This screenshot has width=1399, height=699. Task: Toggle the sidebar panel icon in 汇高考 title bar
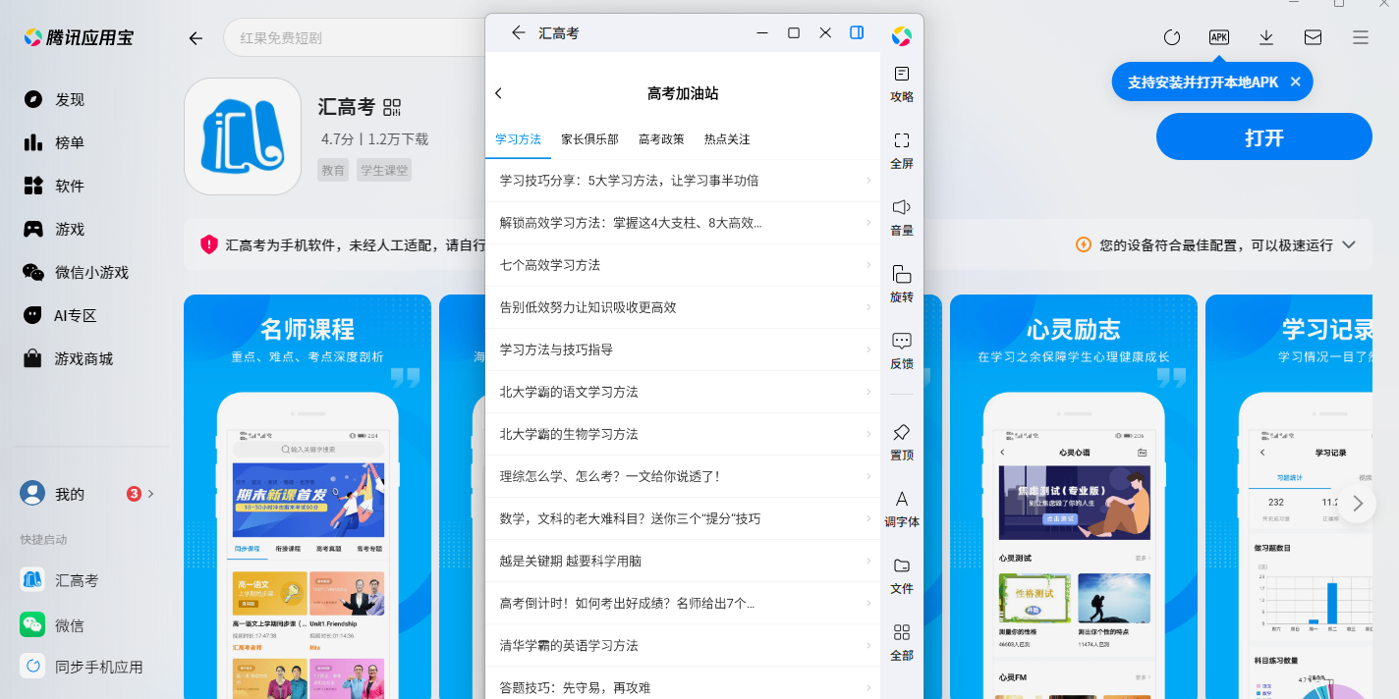(857, 32)
